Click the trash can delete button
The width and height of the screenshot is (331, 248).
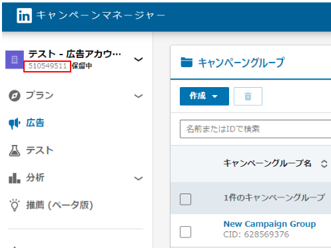pos(248,96)
